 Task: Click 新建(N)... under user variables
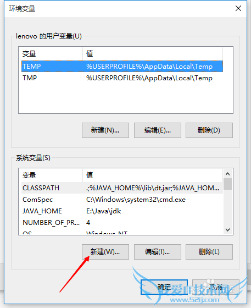coord(105,130)
